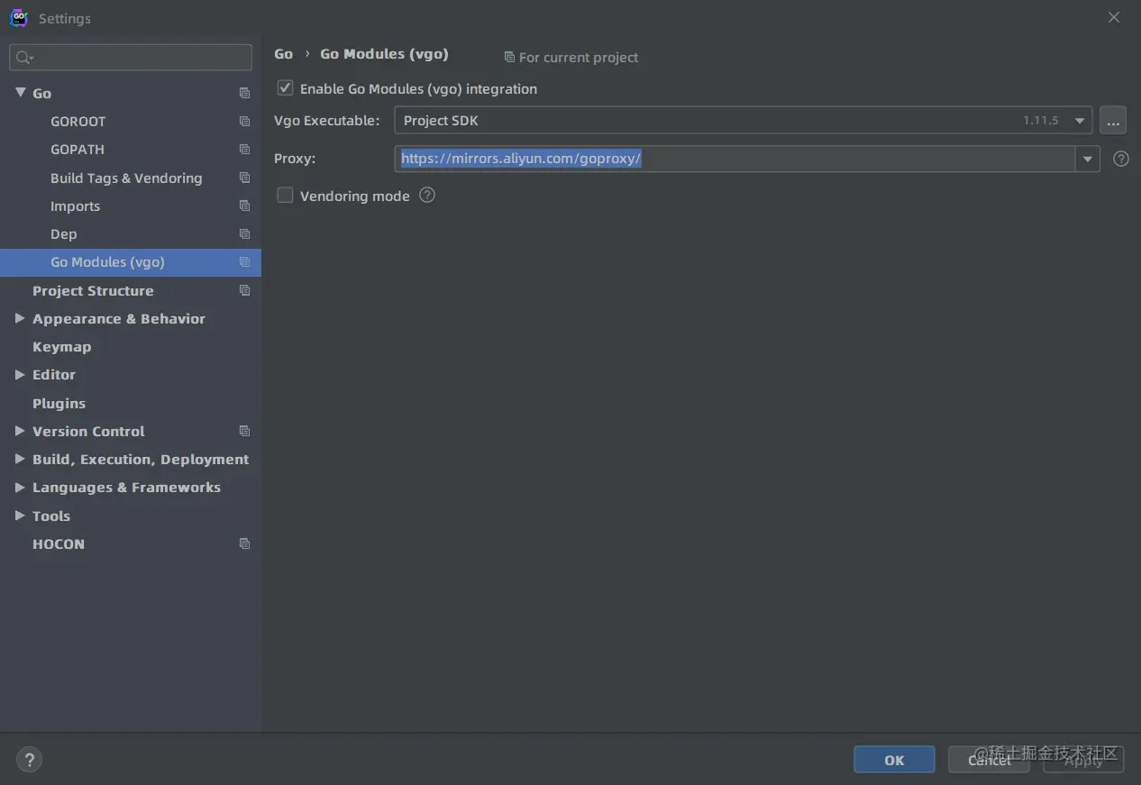Click project-scope icon beside Version Control

click(x=244, y=431)
